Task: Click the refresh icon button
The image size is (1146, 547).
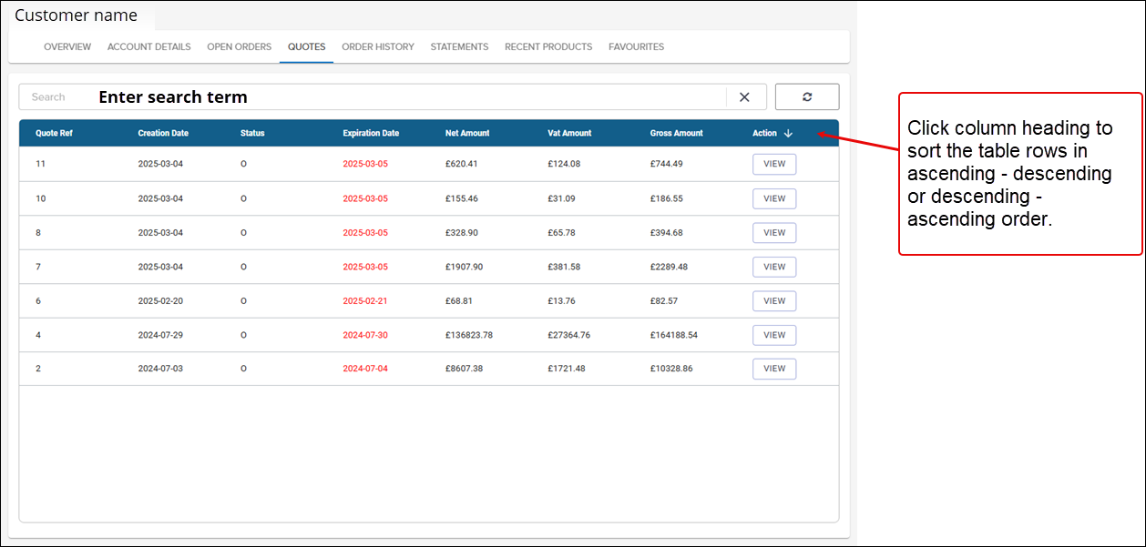Action: pyautogui.click(x=806, y=97)
